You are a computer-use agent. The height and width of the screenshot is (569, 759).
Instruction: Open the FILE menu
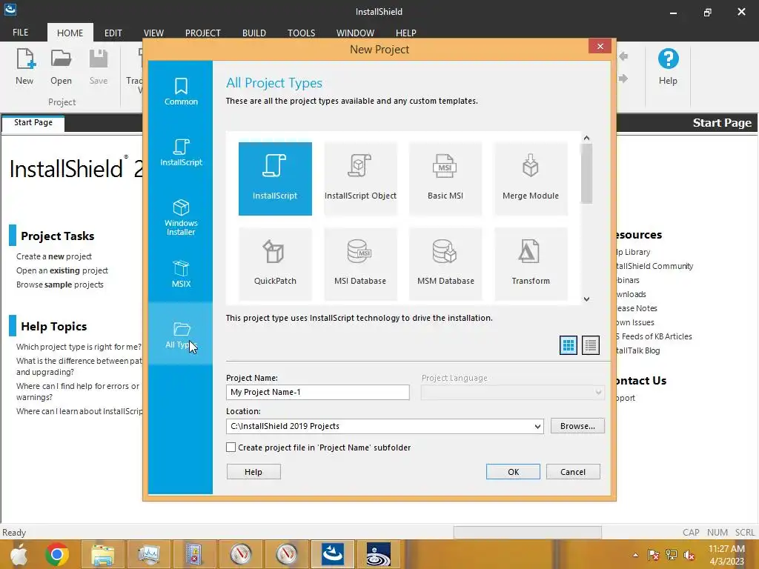(x=20, y=33)
